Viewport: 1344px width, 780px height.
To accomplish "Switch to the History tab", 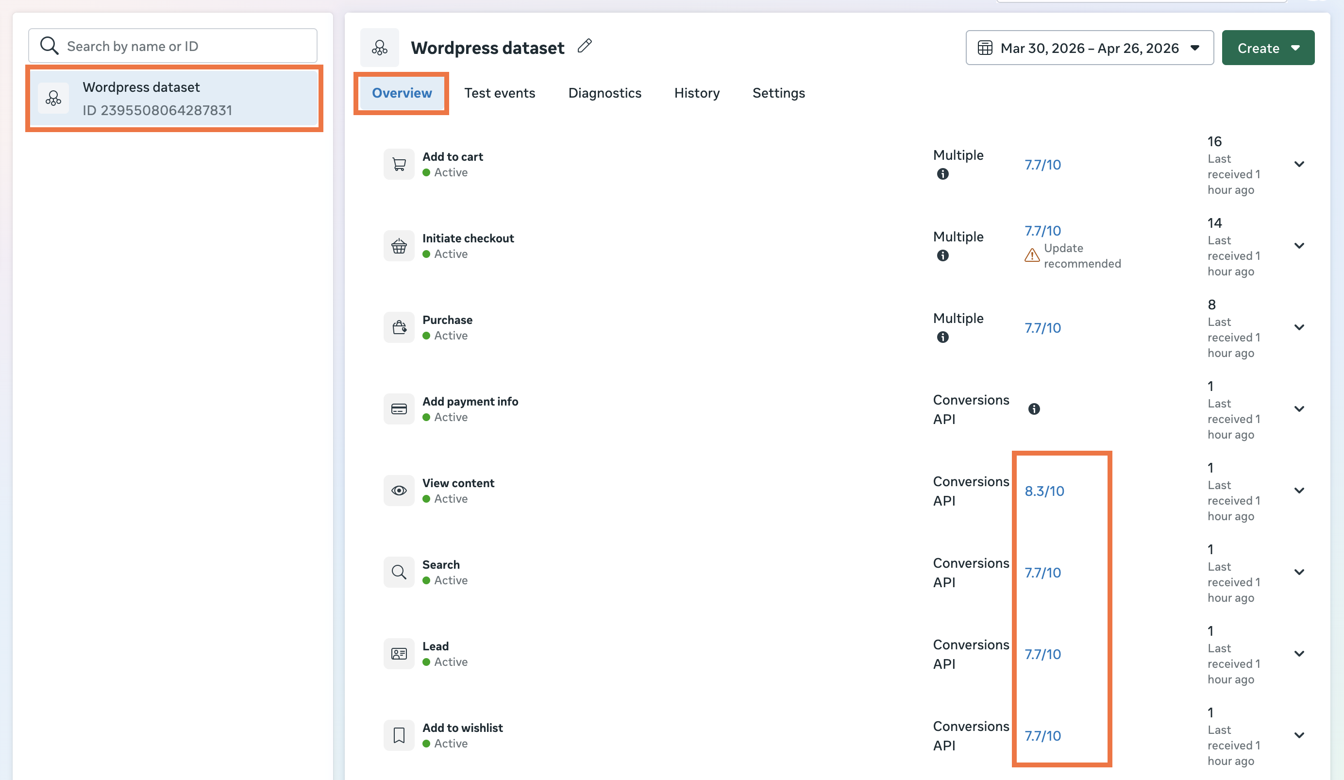I will pos(697,93).
